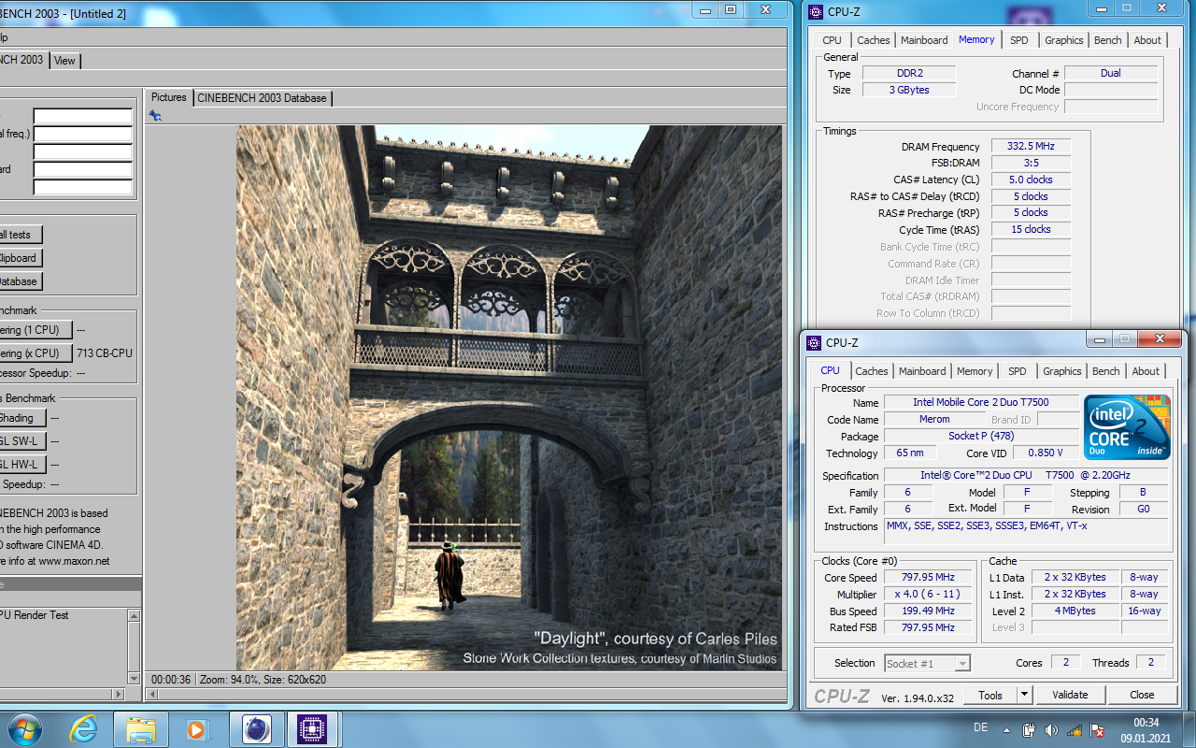Start the all tests button
The image size is (1196, 748).
tap(19, 235)
